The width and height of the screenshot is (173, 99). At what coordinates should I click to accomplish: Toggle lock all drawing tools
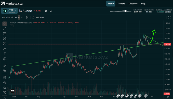click(x=5, y=87)
